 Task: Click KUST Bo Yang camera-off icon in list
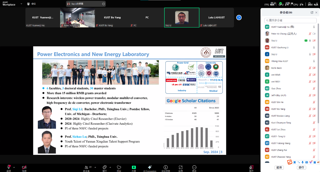(x=314, y=109)
